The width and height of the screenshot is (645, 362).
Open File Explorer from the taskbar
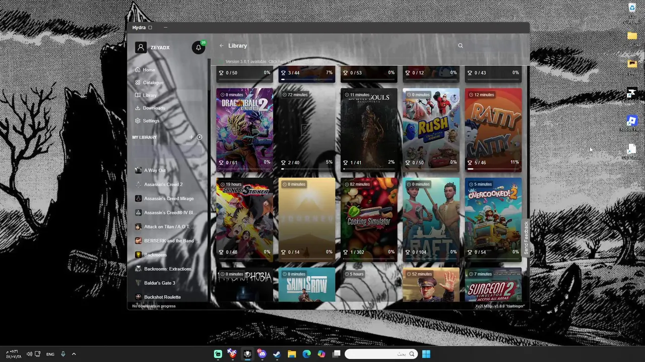coord(292,354)
